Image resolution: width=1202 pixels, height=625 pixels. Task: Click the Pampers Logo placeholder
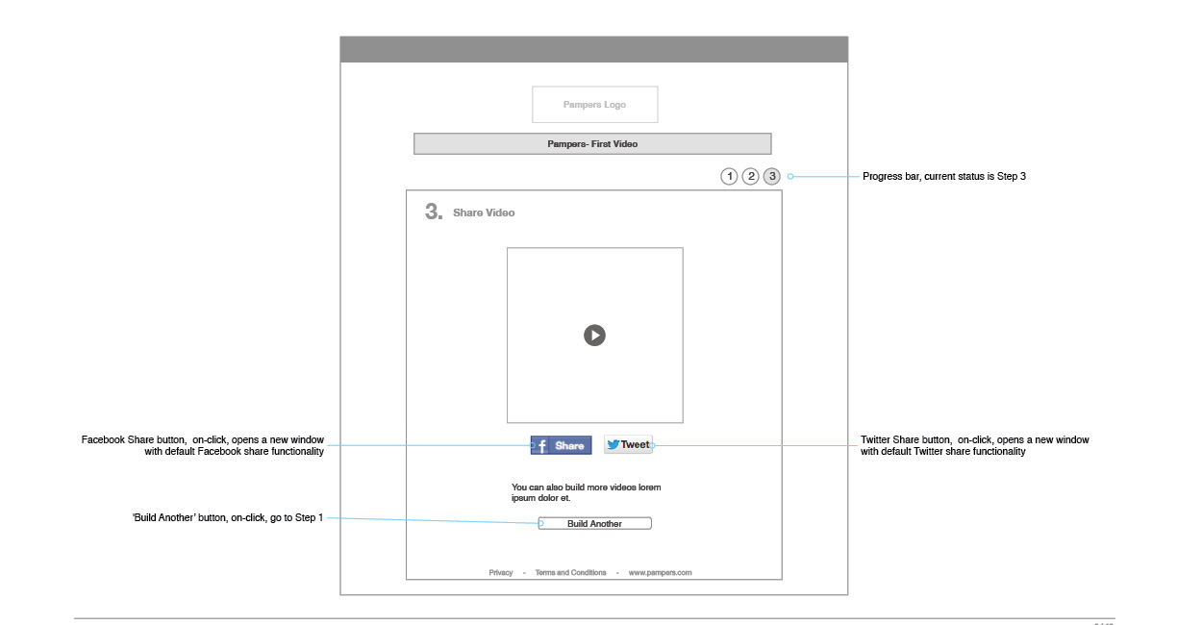point(595,104)
